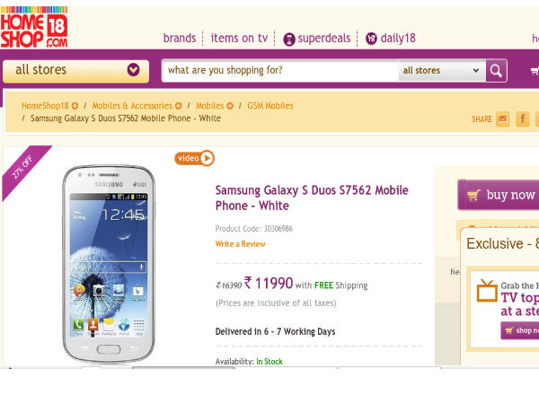This screenshot has width=539, height=404.
Task: Go to GSM Mobiles breadcrumb link
Action: (x=270, y=106)
